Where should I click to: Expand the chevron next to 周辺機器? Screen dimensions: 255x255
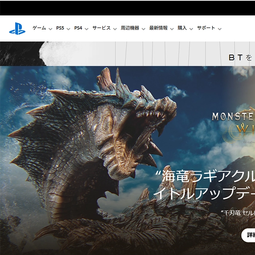(144, 29)
